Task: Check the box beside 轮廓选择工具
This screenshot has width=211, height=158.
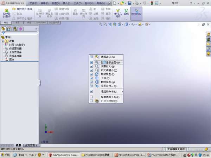Action: (91, 97)
